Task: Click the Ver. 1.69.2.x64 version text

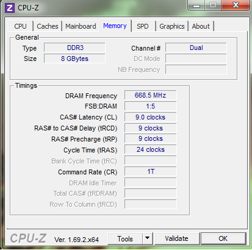Action: coord(76,240)
